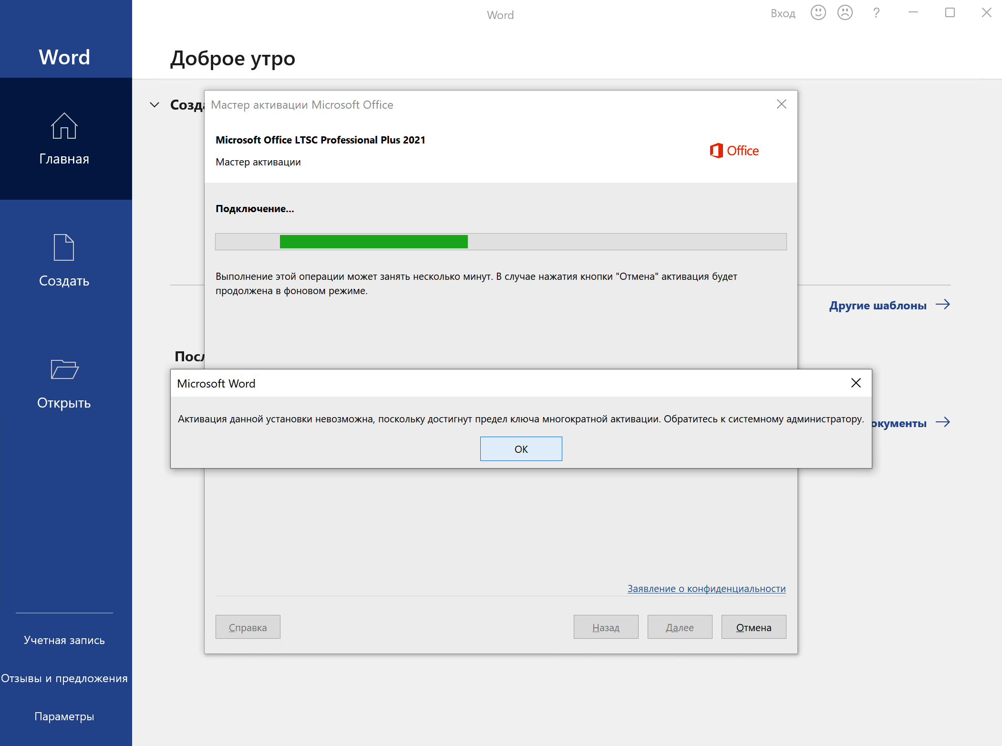Click the Home (Главная) house icon
The width and height of the screenshot is (1002, 746).
point(64,126)
